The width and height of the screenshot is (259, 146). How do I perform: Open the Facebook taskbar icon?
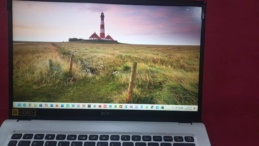point(157,107)
